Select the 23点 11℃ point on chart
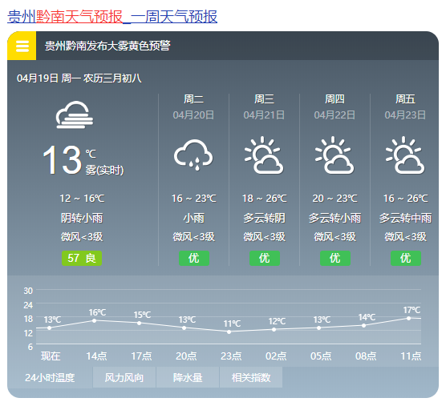This screenshot has height=402, width=446. click(229, 332)
